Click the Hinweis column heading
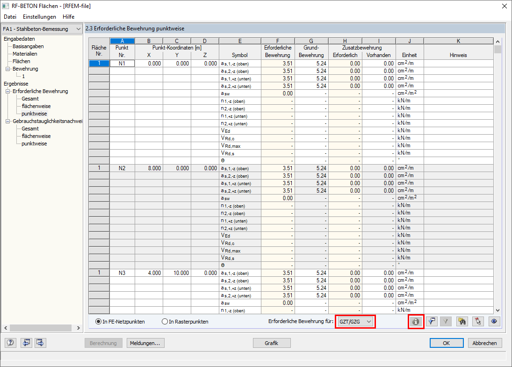The height and width of the screenshot is (367, 512). coord(458,55)
